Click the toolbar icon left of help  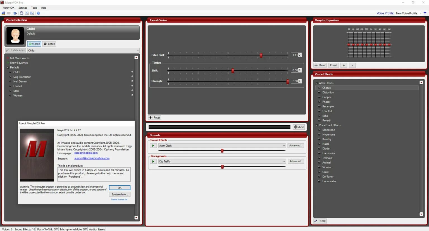(x=32, y=13)
